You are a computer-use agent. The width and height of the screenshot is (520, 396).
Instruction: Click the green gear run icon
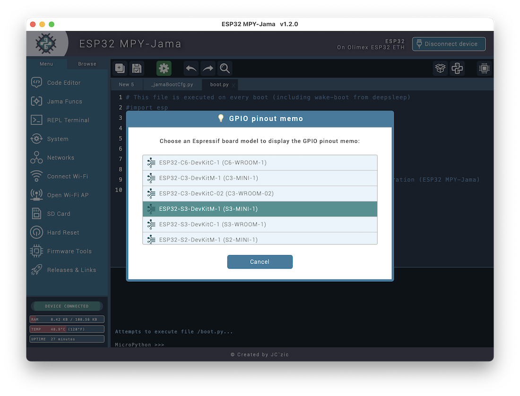(164, 69)
